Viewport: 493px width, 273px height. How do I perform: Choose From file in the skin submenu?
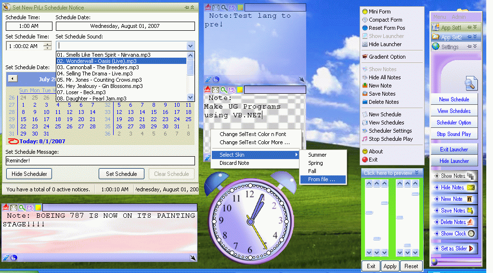pos(321,180)
